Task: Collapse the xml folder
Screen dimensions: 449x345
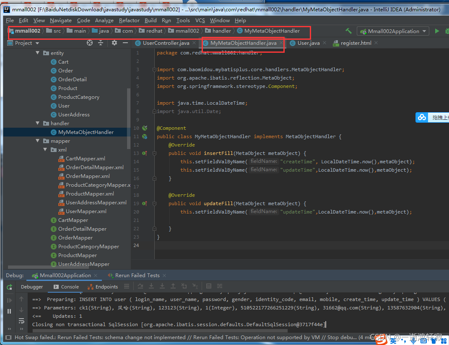Action: (45, 149)
